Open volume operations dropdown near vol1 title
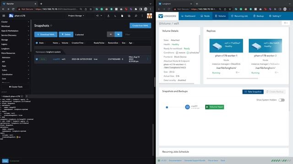Image resolution: width=293 pixels, height=164 pixels. (x=286, y=23)
